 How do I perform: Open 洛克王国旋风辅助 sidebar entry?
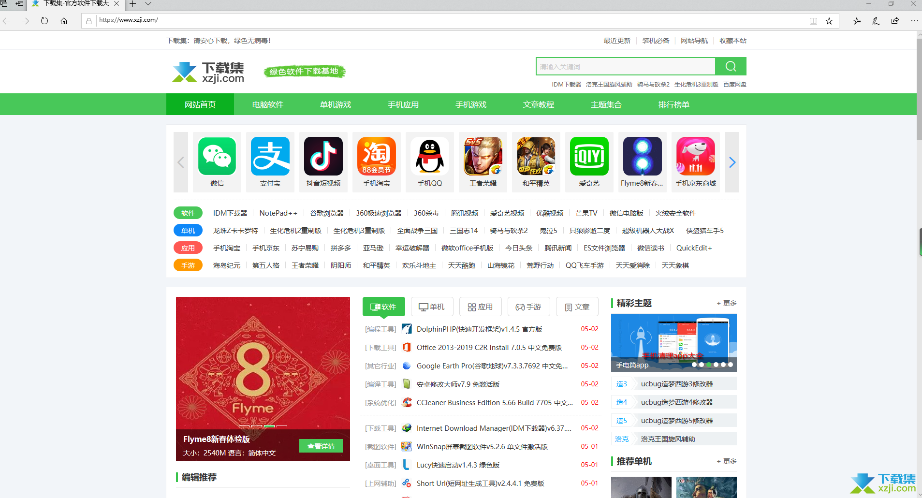[x=668, y=439]
